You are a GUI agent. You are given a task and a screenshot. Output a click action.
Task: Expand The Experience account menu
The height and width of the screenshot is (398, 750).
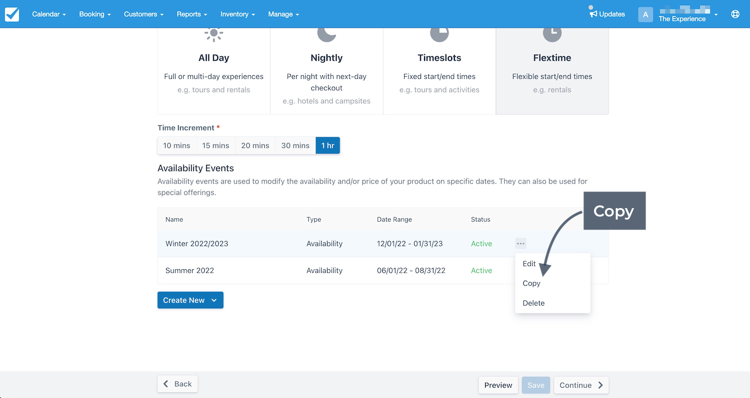[688, 15]
